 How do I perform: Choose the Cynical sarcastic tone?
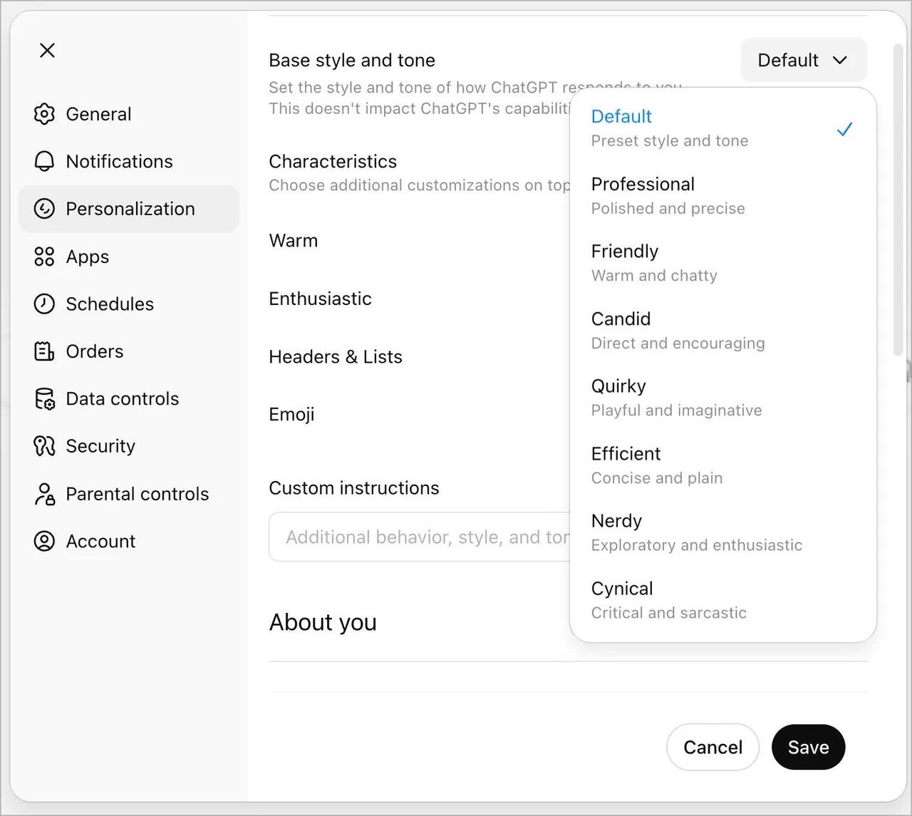coord(668,600)
